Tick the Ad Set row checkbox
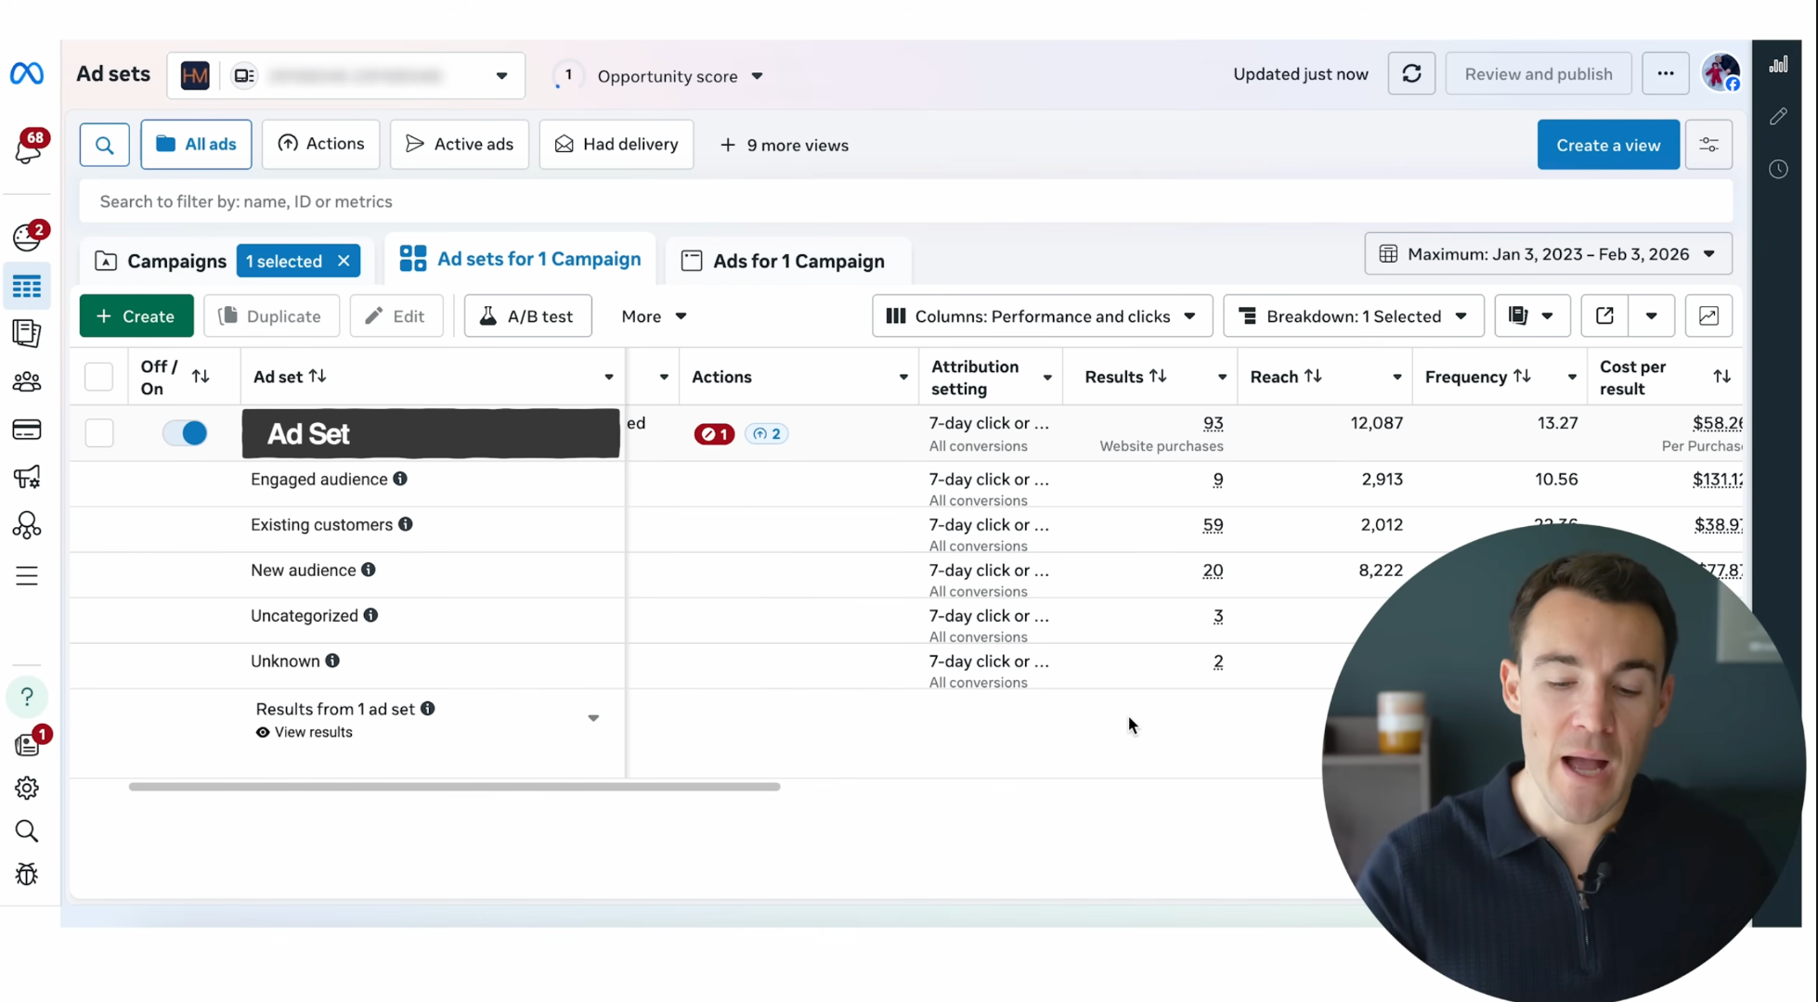The height and width of the screenshot is (1002, 1818). pyautogui.click(x=98, y=433)
